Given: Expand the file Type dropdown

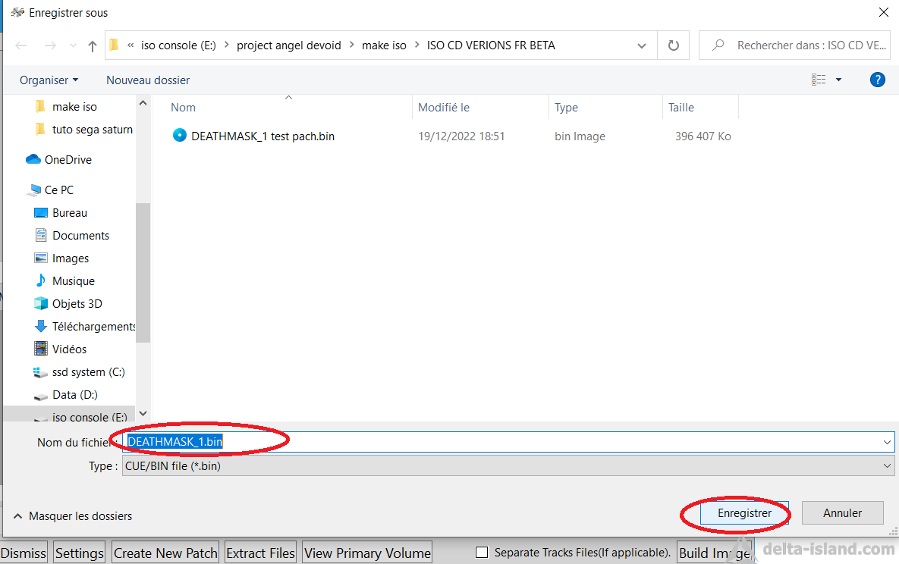Looking at the screenshot, I should [x=887, y=466].
